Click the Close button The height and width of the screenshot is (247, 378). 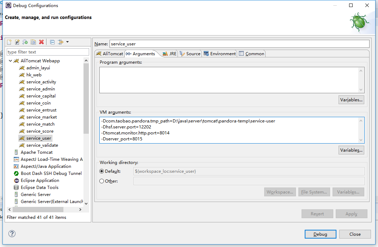coord(355,234)
